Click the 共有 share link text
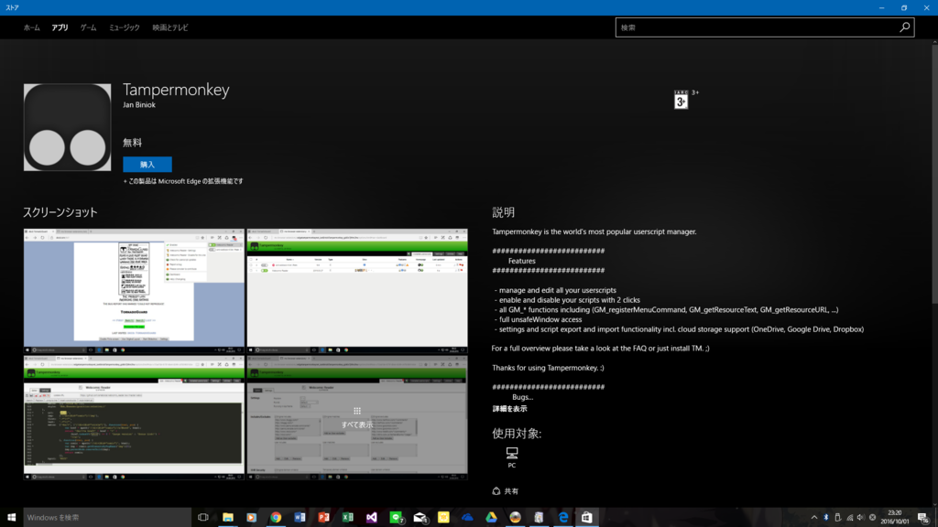Screen dimensions: 938x527 511,491
